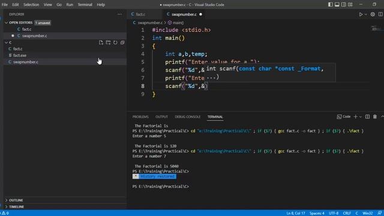Toggle secondary side bar layout icon

pyautogui.click(x=344, y=4)
